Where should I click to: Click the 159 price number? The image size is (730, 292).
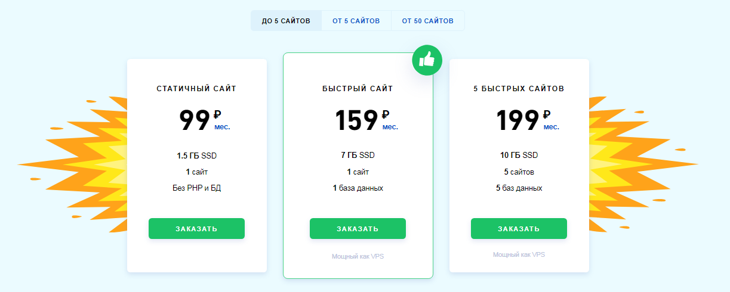(x=356, y=120)
